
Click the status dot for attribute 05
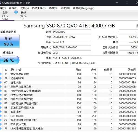coord(1,74)
